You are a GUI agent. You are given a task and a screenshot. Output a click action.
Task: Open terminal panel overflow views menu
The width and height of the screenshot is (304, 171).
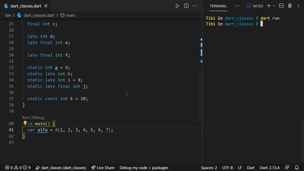(x=237, y=6)
